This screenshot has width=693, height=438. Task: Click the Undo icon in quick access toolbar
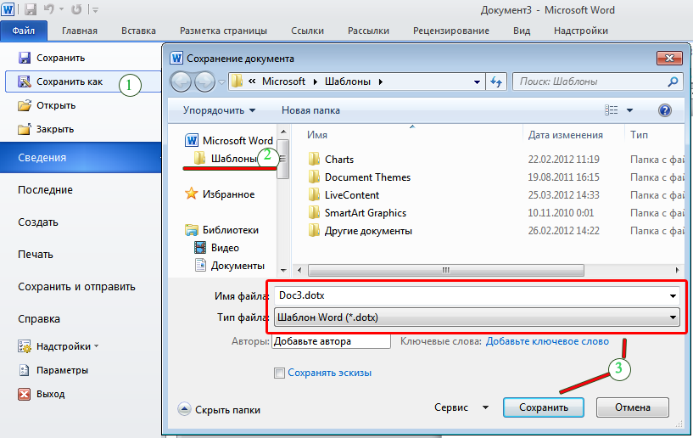pyautogui.click(x=49, y=8)
